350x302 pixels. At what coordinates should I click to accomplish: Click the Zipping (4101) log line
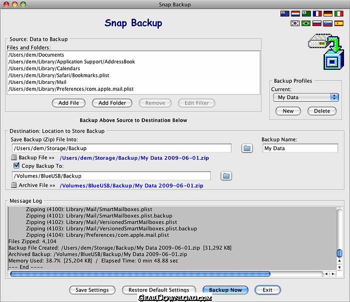point(99,216)
